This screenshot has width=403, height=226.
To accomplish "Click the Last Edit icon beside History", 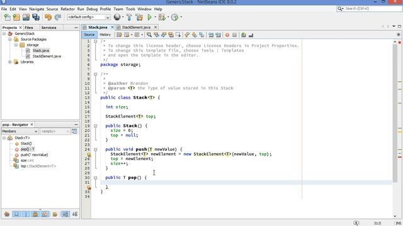I will tap(119, 35).
